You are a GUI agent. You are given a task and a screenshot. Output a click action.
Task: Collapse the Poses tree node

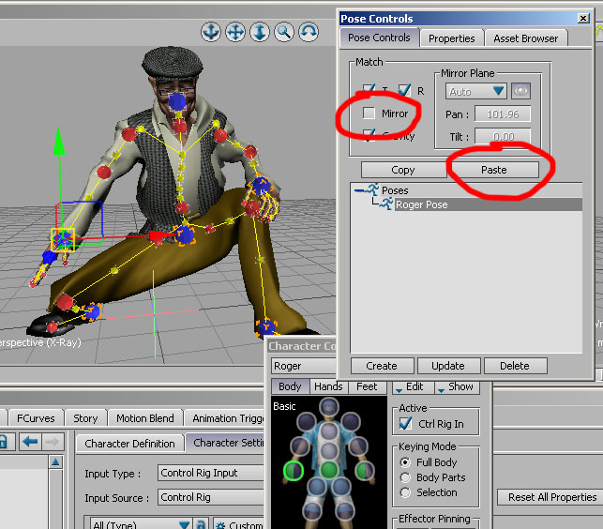[360, 190]
